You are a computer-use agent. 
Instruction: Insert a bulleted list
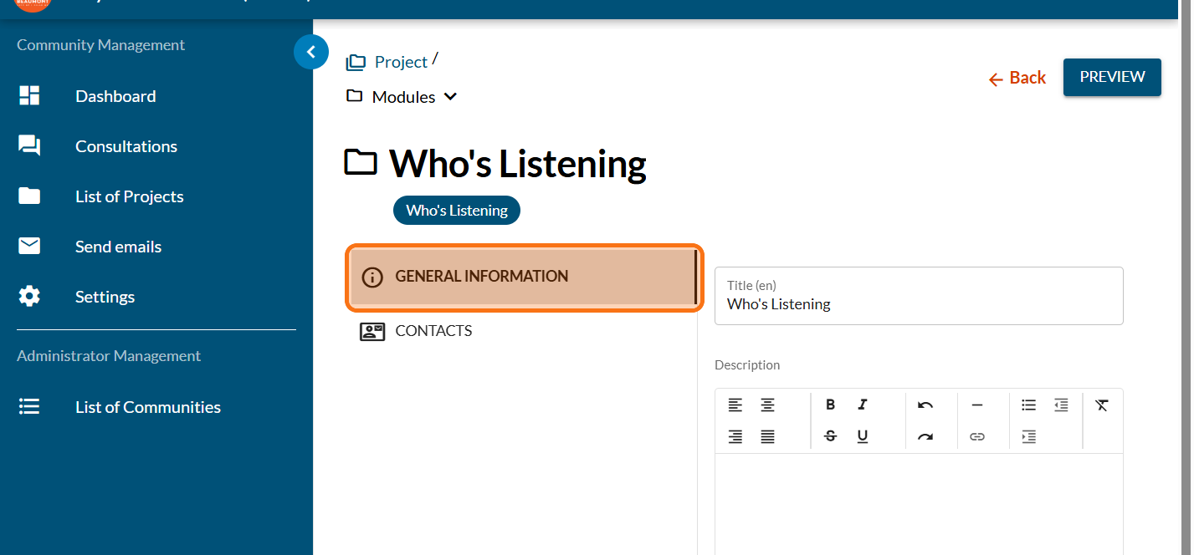tap(1028, 405)
